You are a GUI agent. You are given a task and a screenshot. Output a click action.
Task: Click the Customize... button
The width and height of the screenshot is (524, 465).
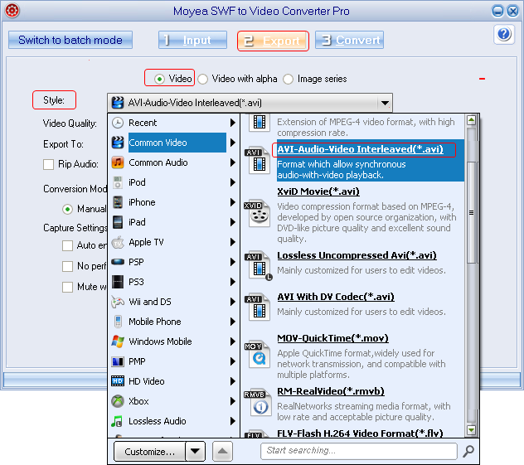click(150, 451)
